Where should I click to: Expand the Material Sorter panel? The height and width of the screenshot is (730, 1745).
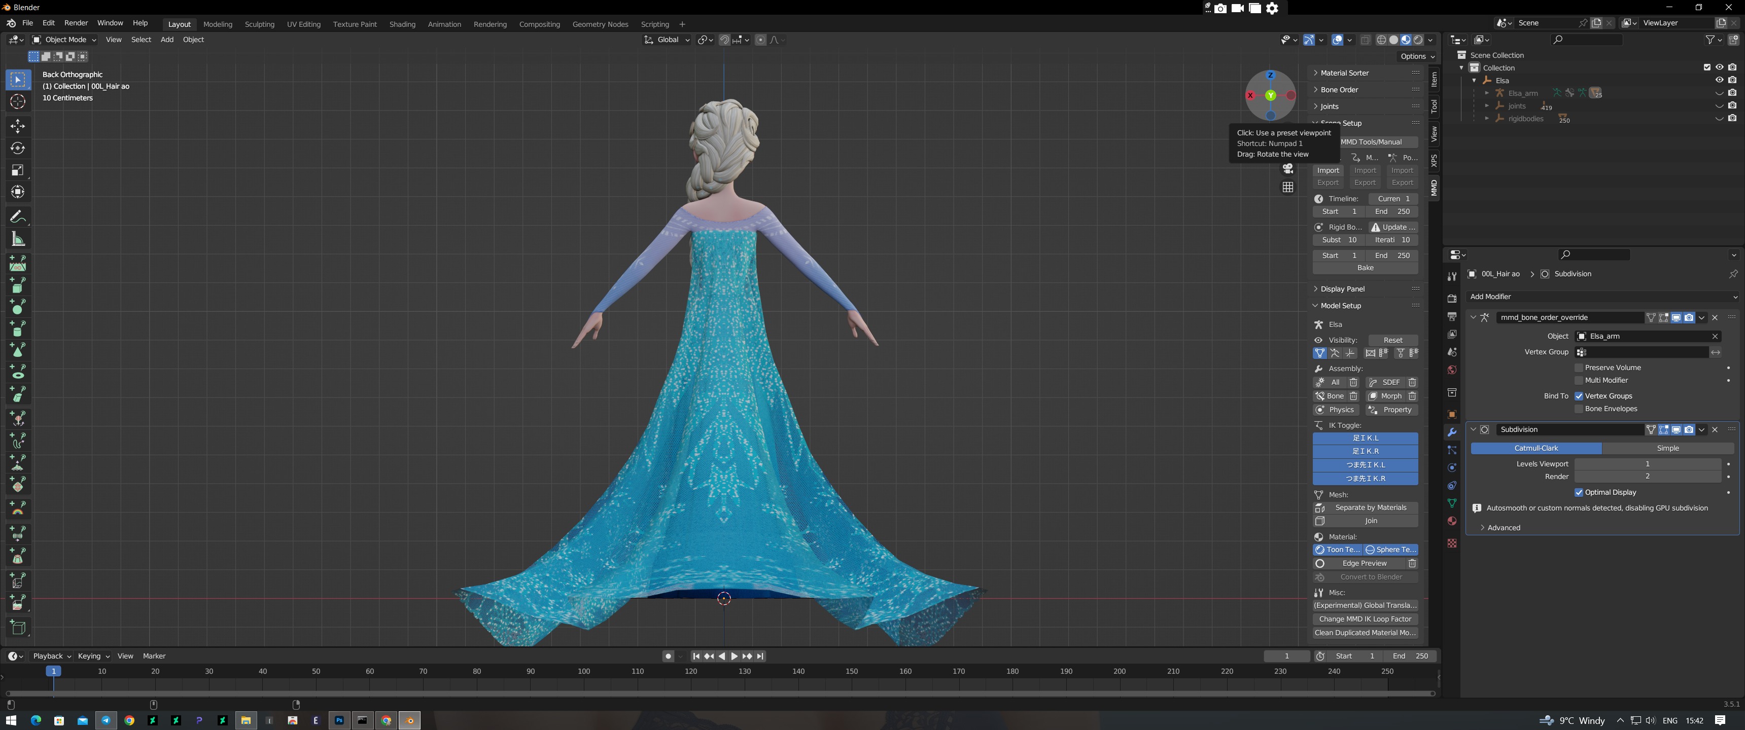coord(1344,73)
